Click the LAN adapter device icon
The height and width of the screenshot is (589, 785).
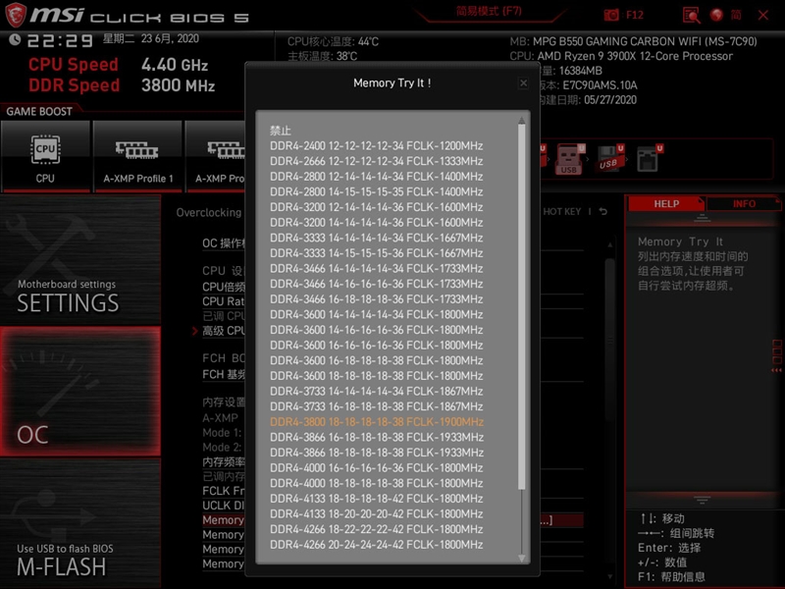tap(648, 159)
